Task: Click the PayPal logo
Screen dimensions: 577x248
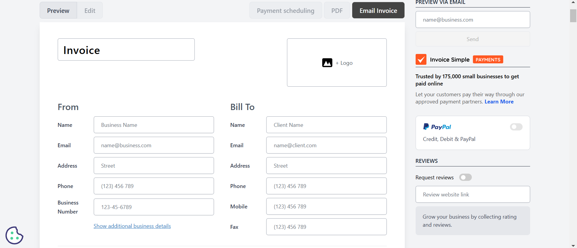Action: (x=437, y=127)
